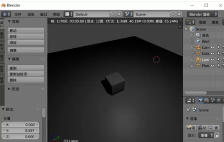Click the Scene name field in header
Screen dimensions: 224x142
click(x=152, y=14)
